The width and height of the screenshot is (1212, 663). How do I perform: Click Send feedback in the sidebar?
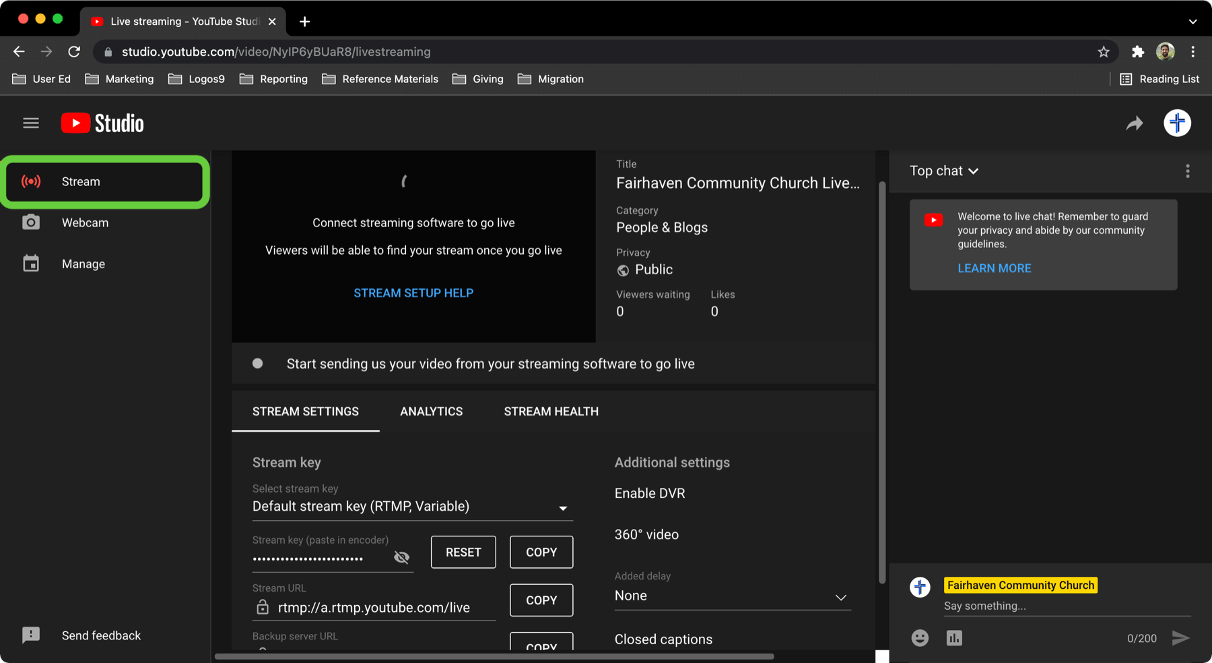pos(81,635)
